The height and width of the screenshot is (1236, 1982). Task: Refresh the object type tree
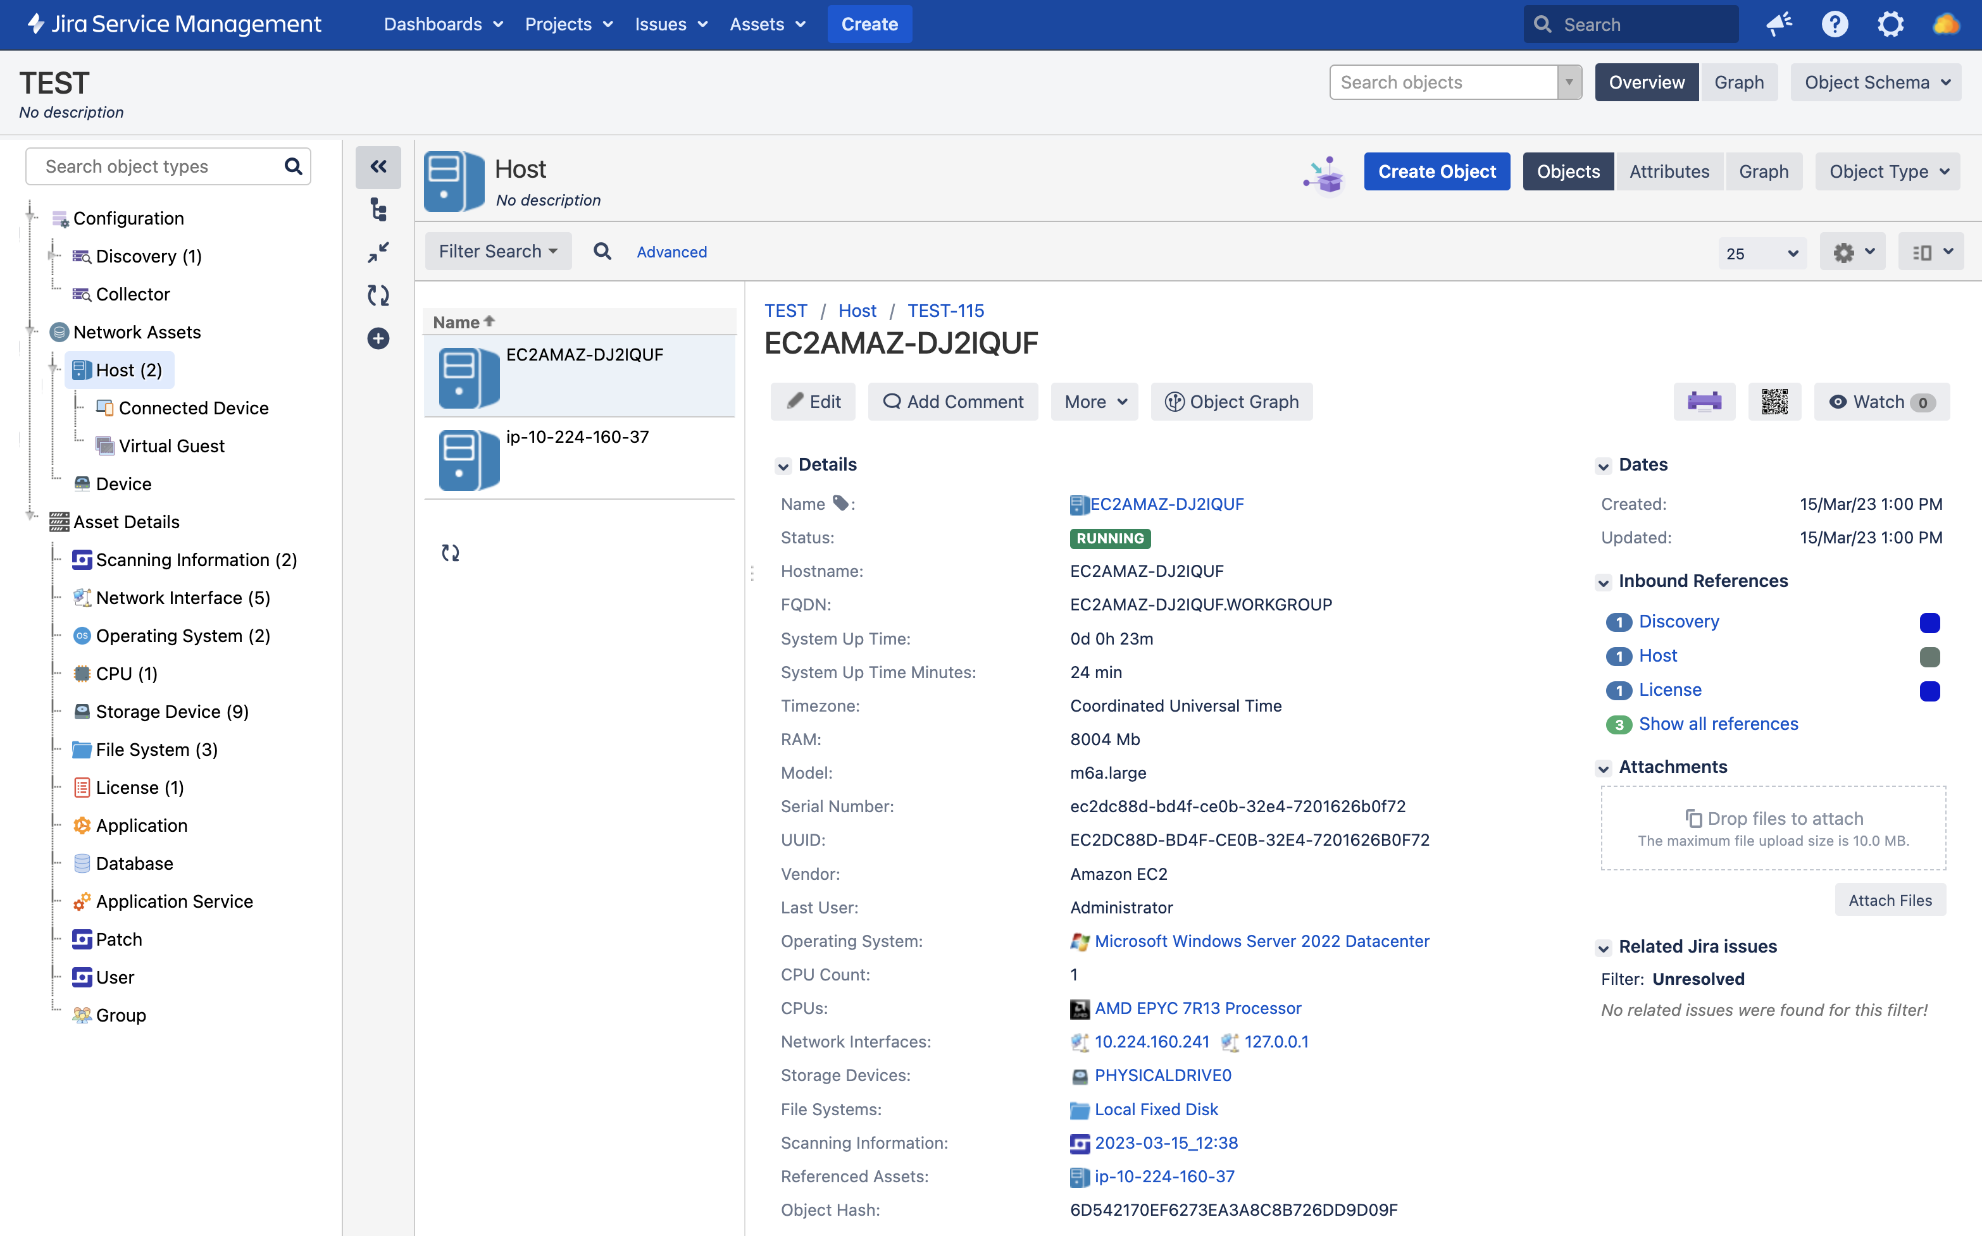(378, 295)
